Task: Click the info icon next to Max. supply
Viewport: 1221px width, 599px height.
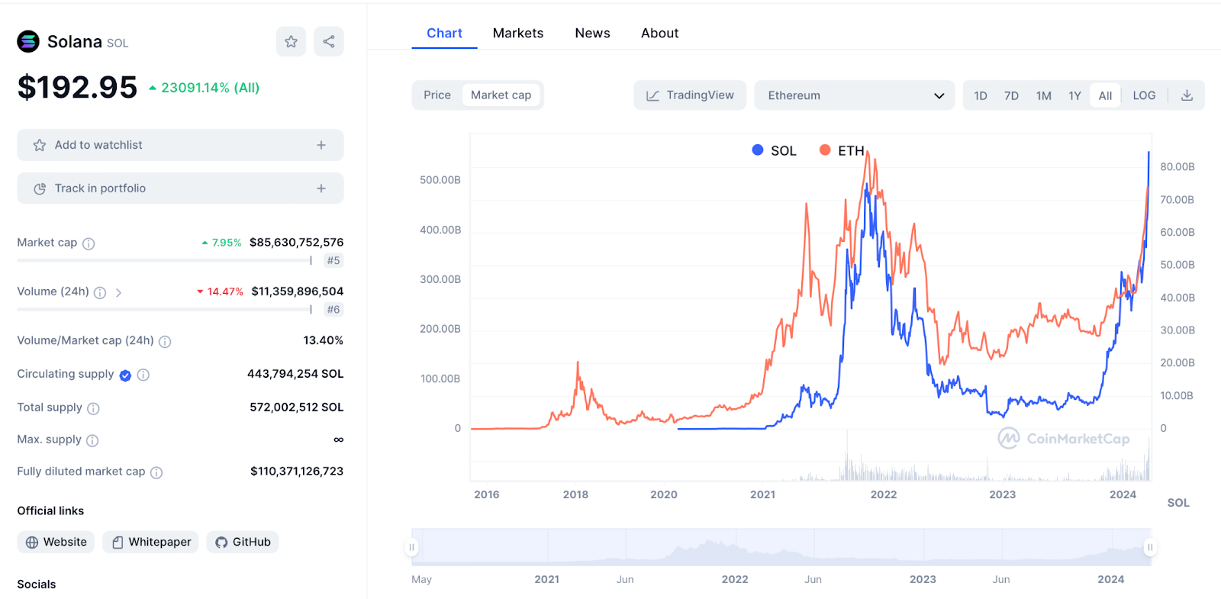Action: click(92, 440)
